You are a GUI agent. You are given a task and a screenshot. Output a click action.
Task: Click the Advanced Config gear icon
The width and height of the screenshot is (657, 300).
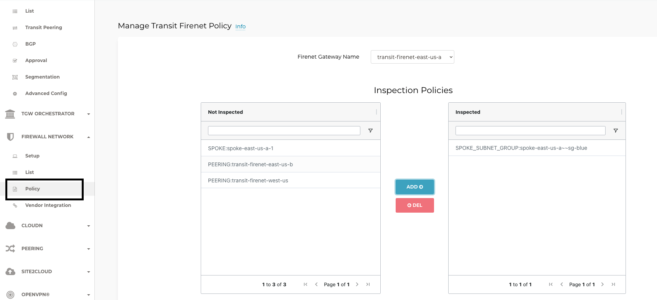click(15, 94)
